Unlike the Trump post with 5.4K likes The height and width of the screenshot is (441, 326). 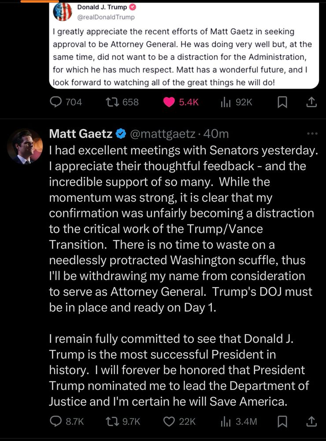169,102
